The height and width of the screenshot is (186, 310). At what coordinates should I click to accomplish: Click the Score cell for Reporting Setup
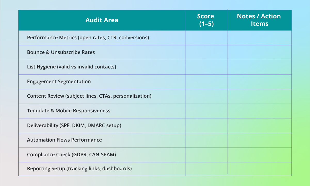206,169
